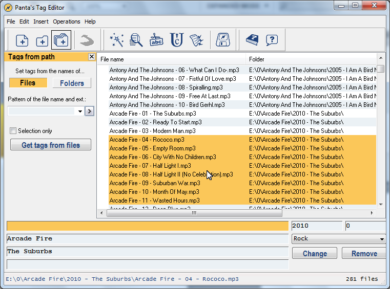Image resolution: width=390 pixels, height=289 pixels.
Task: Click the abc rename tool icon
Action: (x=156, y=40)
